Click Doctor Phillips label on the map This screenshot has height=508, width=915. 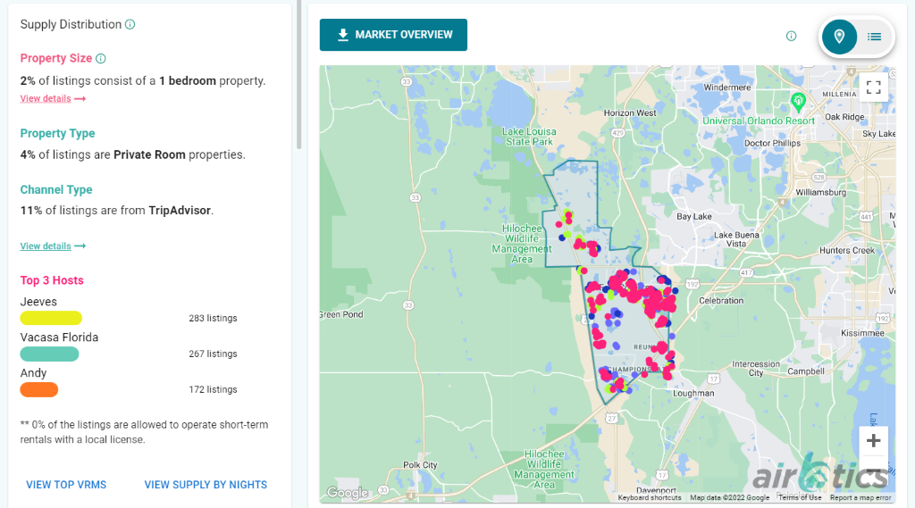pos(772,143)
